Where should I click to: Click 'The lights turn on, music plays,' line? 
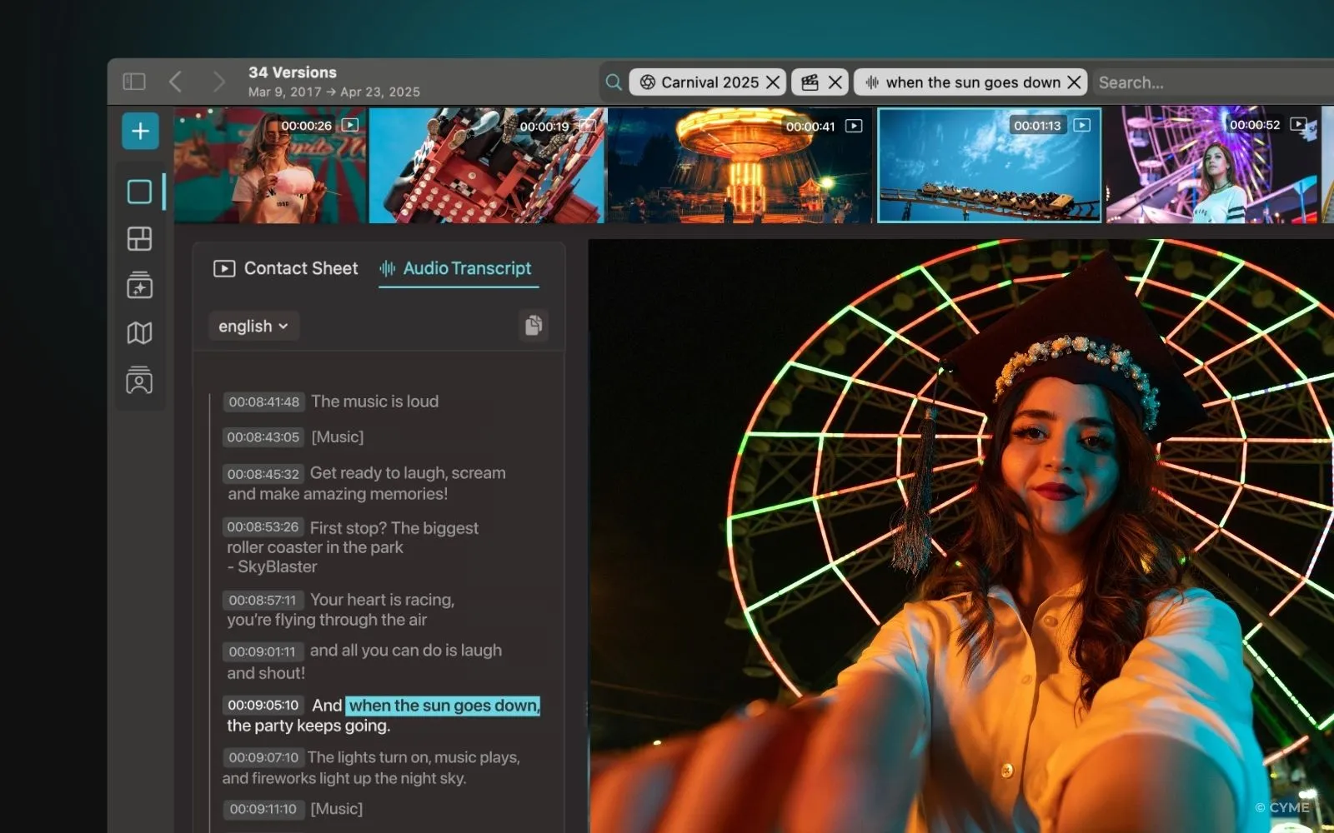click(x=414, y=757)
